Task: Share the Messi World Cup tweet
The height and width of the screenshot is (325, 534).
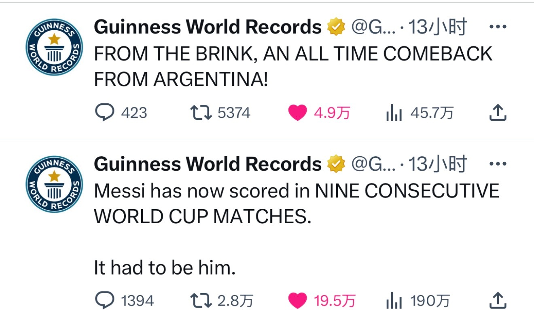Action: point(498,300)
